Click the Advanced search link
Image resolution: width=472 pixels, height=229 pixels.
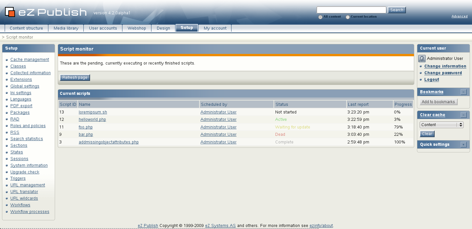tap(459, 16)
